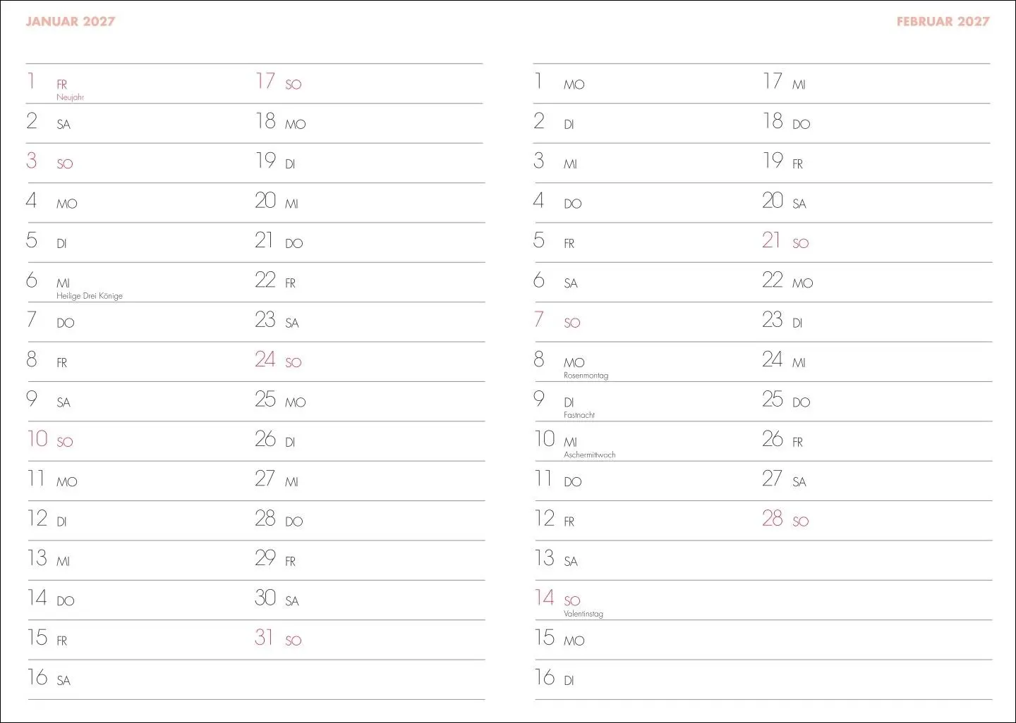Select January 22 FR entry
The width and height of the screenshot is (1016, 723).
click(x=370, y=283)
